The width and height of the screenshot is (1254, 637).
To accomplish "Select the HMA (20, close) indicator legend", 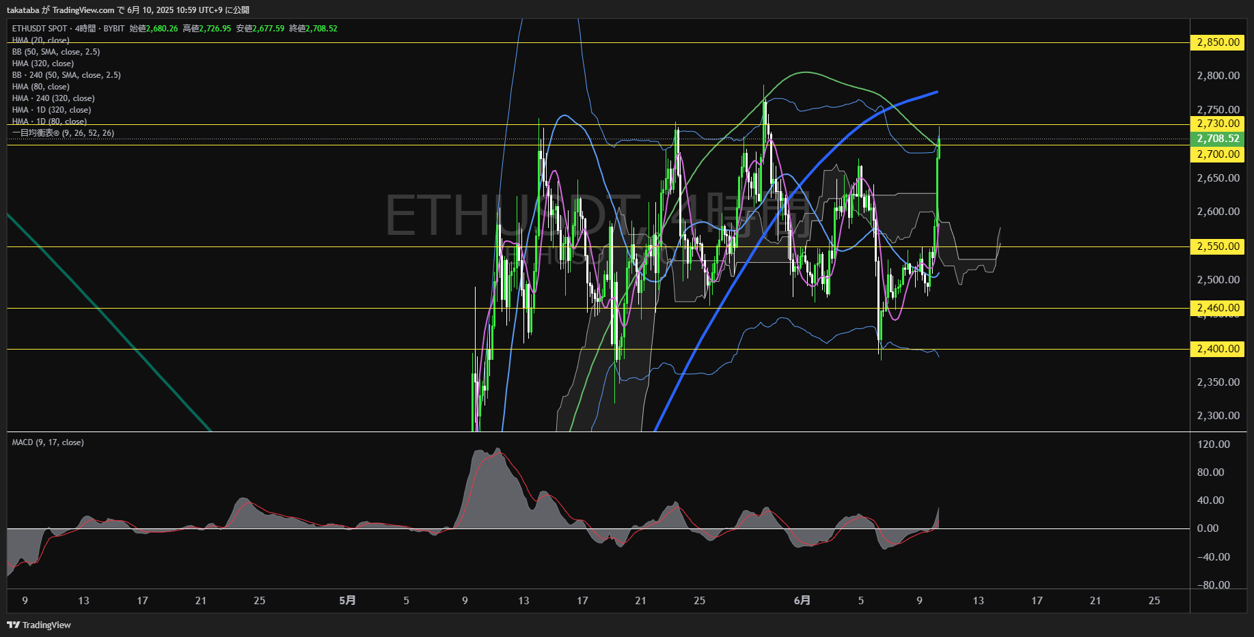I will 40,40.
